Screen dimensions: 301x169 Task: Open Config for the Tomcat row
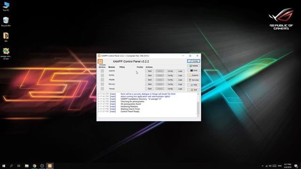(170, 89)
